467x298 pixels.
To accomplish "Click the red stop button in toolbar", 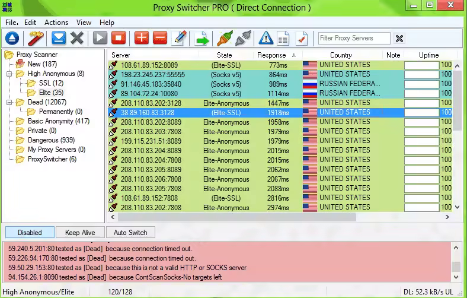I will pyautogui.click(x=119, y=39).
